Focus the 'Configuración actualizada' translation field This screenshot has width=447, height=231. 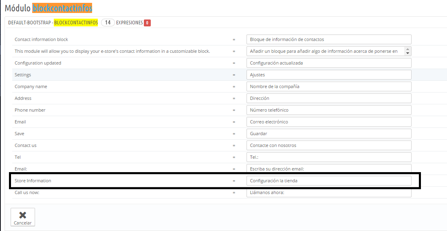point(328,63)
